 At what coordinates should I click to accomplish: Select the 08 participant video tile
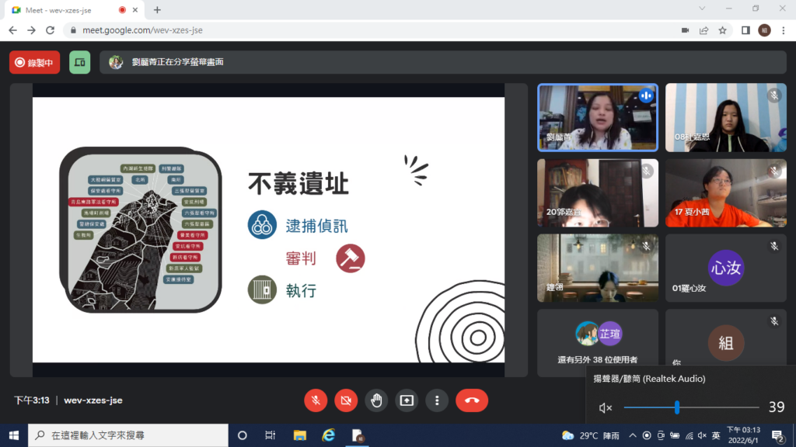726,118
